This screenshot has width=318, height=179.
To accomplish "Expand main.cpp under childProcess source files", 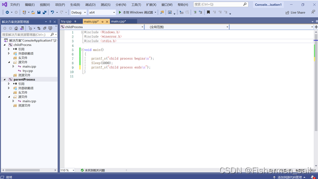I will (x=14, y=66).
